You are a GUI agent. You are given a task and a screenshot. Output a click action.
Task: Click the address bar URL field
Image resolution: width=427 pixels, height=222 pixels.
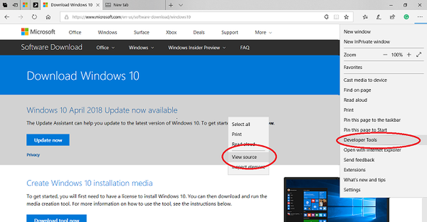click(x=192, y=17)
